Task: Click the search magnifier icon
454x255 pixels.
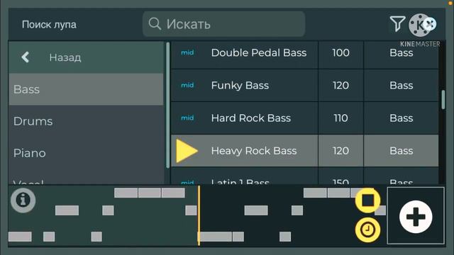Action: 155,23
